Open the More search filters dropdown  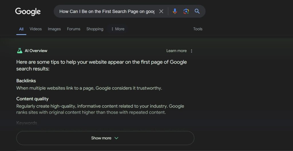click(118, 29)
